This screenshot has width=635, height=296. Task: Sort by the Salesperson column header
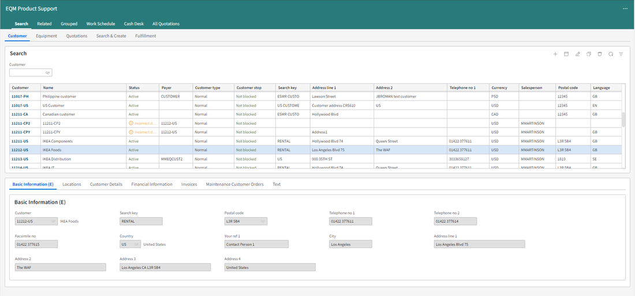pos(537,88)
